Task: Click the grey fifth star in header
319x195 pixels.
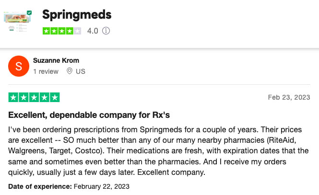Action: [x=77, y=31]
